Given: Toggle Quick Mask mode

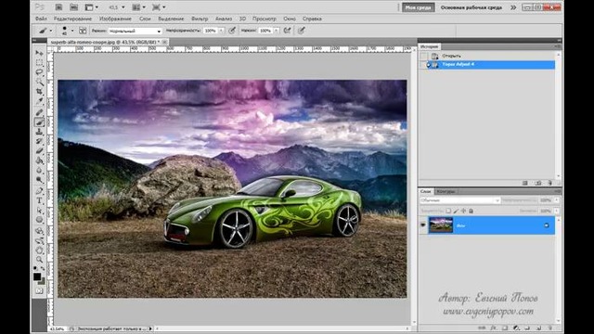Looking at the screenshot, I should 39,290.
